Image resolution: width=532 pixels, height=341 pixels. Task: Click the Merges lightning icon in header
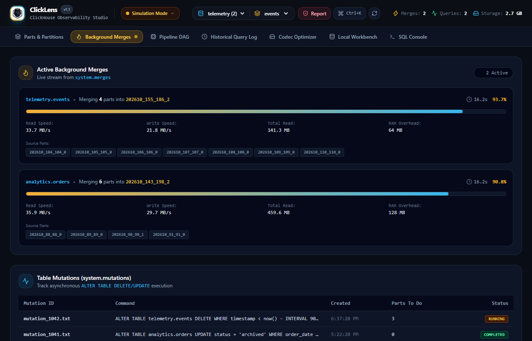[x=396, y=13]
